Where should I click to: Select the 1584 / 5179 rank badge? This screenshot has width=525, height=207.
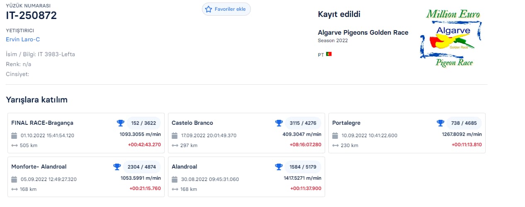303,167
